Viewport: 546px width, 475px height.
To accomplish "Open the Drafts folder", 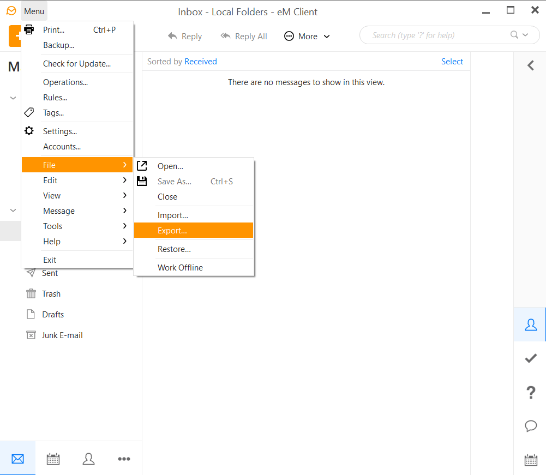I will [53, 314].
